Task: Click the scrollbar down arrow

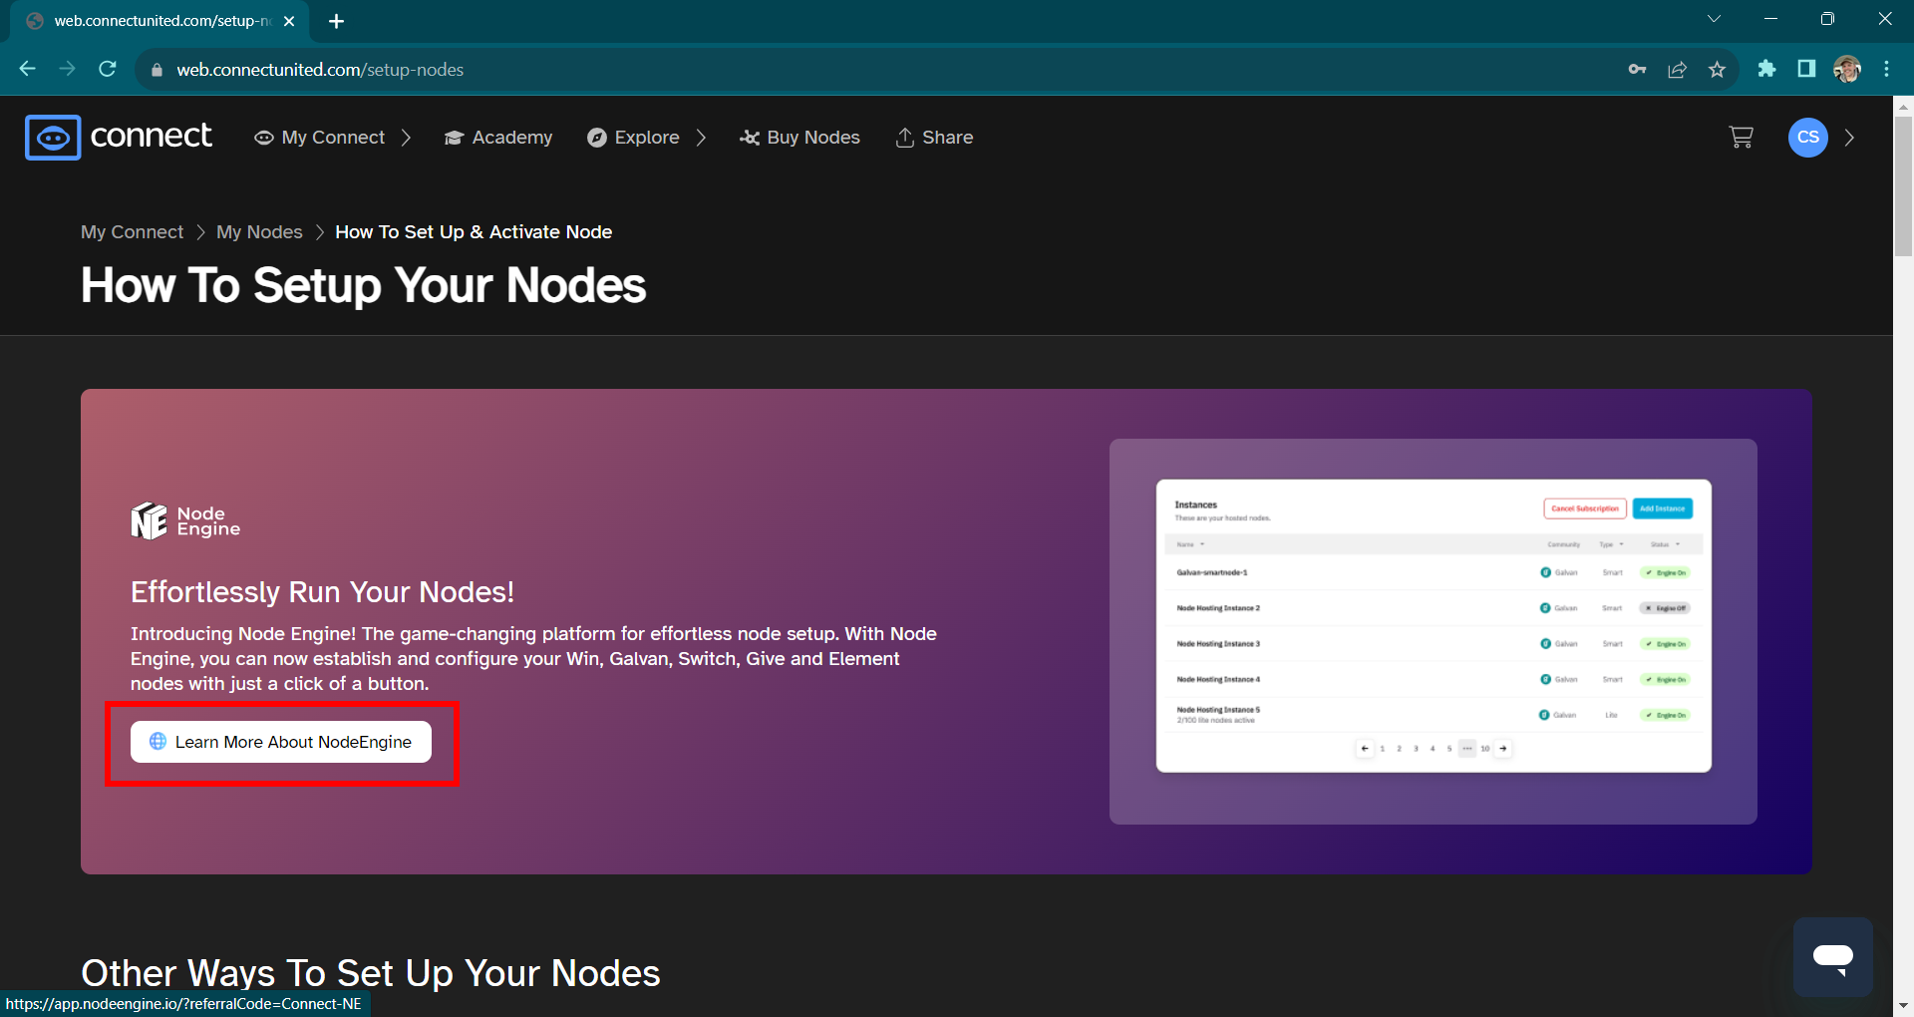Action: (x=1903, y=1006)
